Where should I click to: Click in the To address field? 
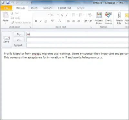(78, 34)
